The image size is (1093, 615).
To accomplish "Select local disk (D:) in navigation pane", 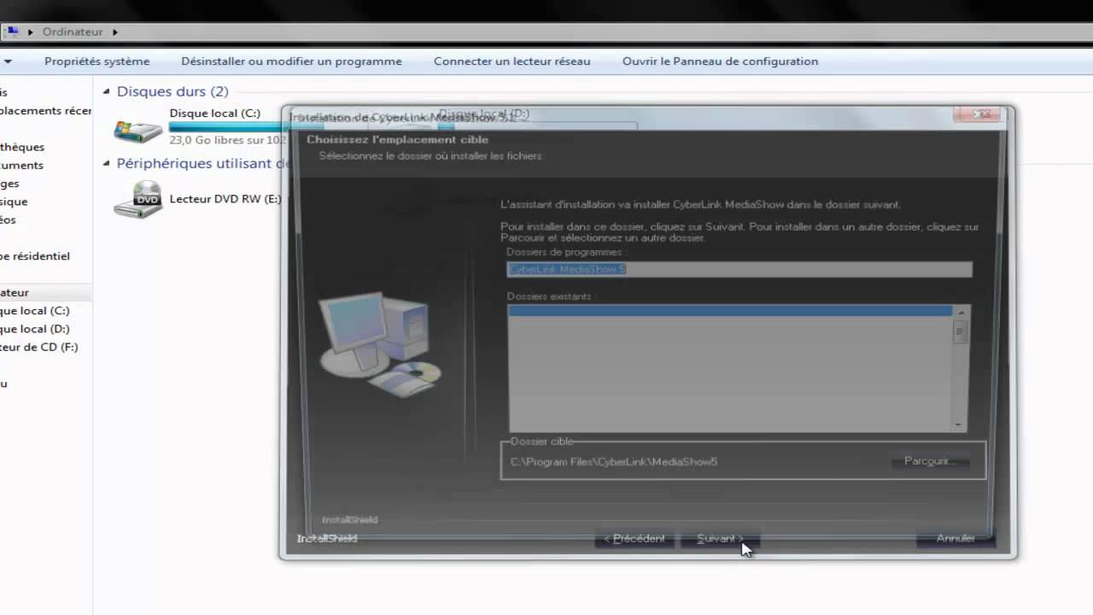I will (x=35, y=329).
